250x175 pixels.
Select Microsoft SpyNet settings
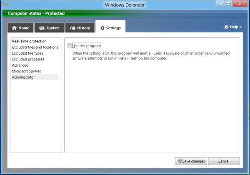pyautogui.click(x=26, y=71)
